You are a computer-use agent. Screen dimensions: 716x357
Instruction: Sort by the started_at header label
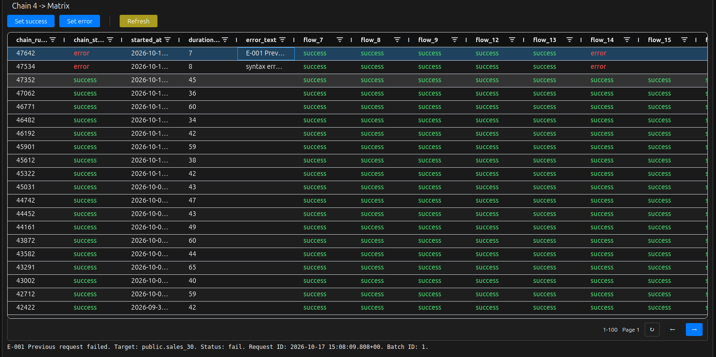(x=146, y=40)
